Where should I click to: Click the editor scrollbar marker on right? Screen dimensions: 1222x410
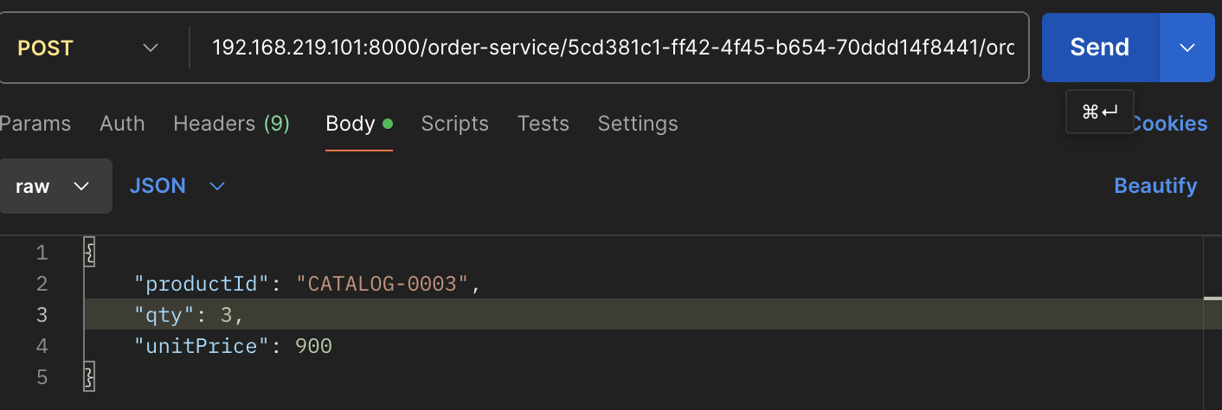(x=1212, y=299)
